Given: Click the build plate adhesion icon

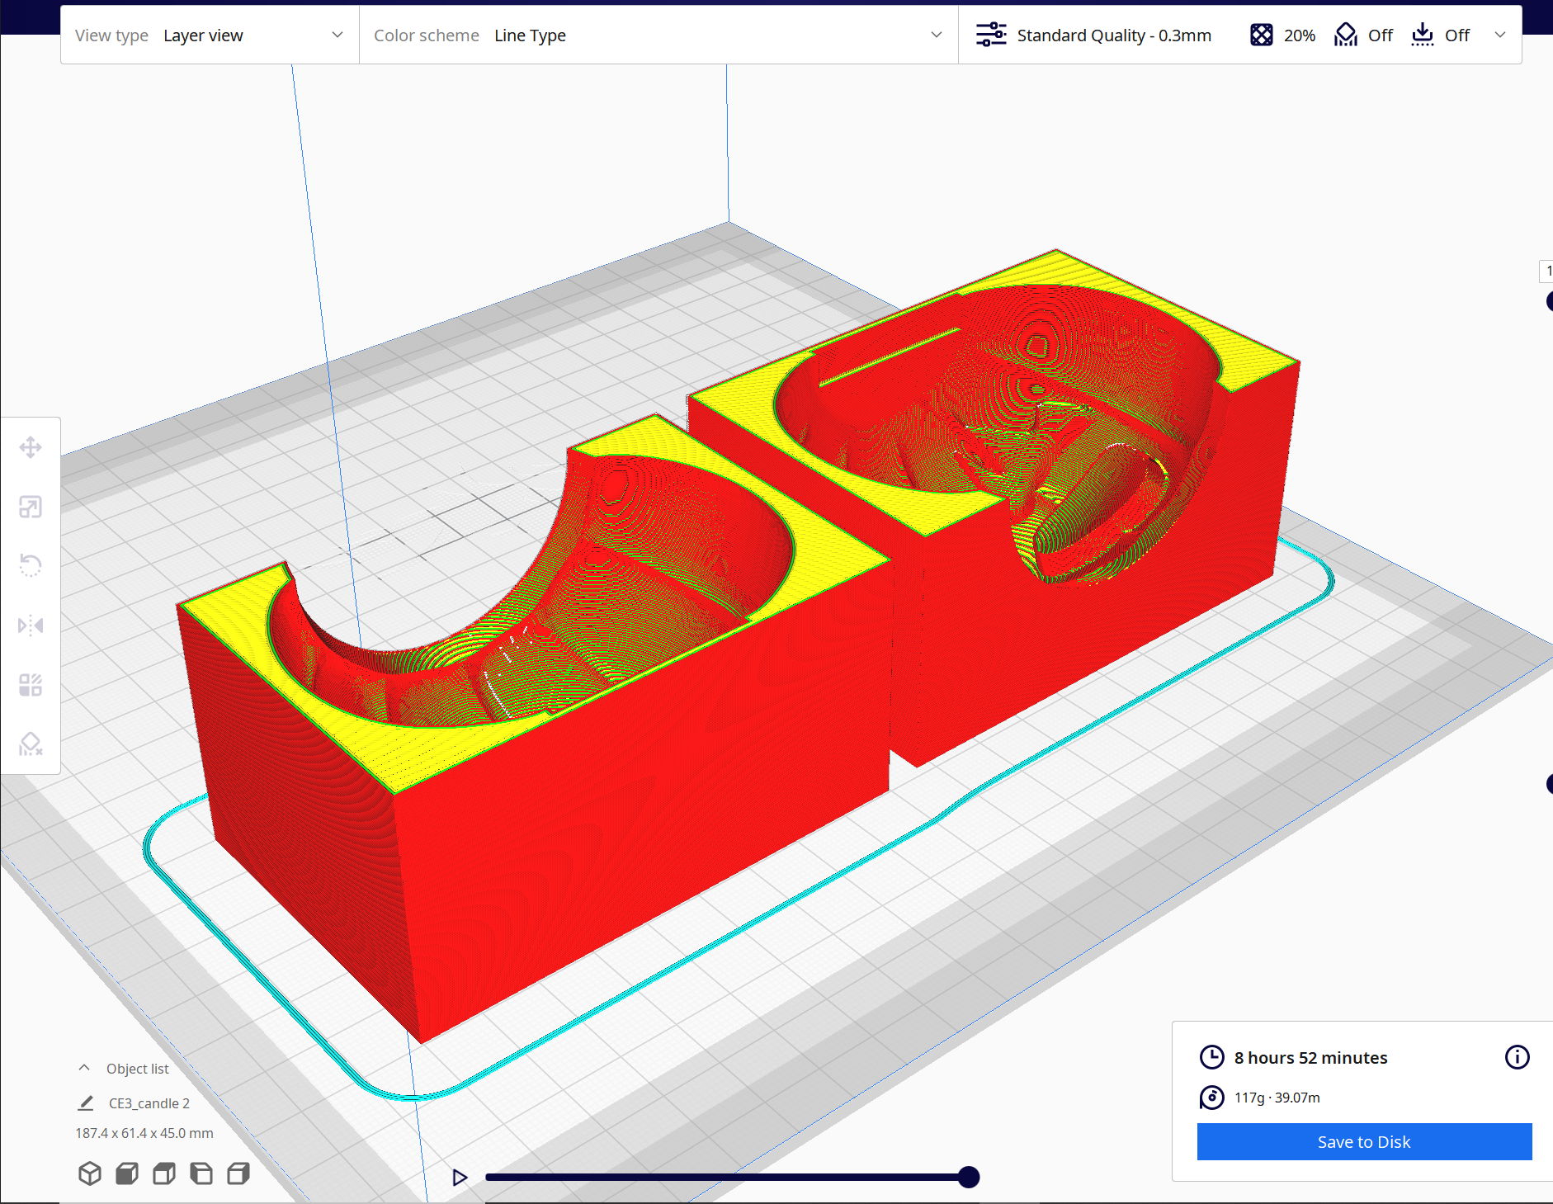Looking at the screenshot, I should [1423, 35].
